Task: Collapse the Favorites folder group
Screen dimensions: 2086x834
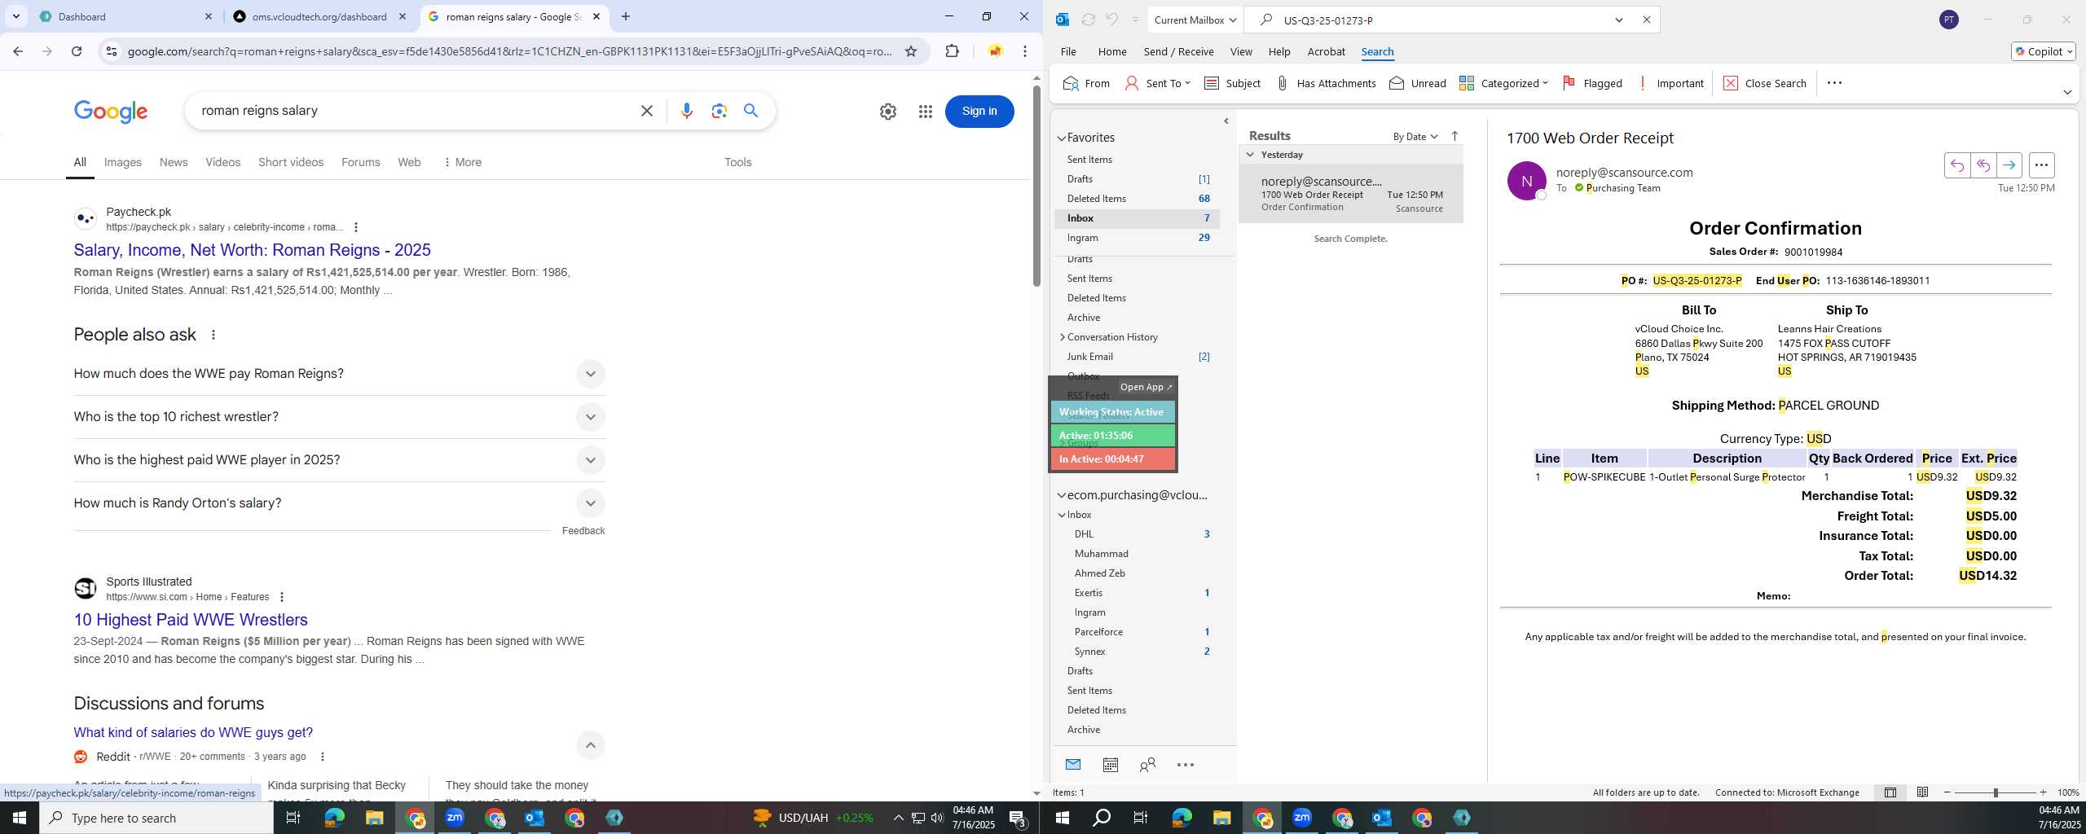Action: pyautogui.click(x=1062, y=138)
